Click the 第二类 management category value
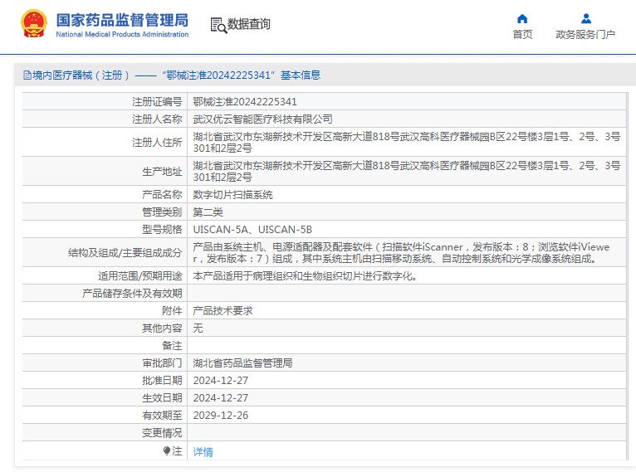This screenshot has height=472, width=636. 208,212
